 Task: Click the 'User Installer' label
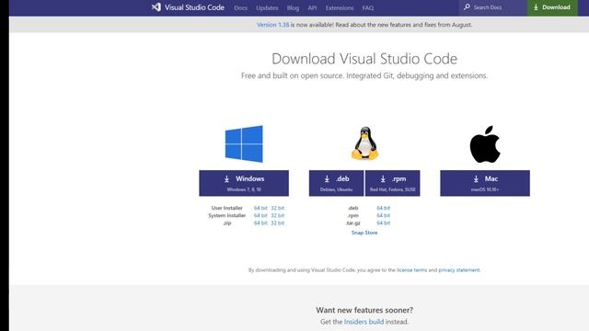point(227,208)
